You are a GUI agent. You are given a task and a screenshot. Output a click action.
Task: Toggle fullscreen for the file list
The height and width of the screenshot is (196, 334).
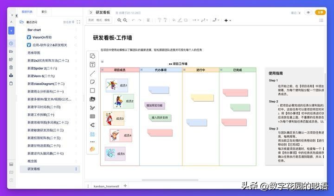[78, 22]
